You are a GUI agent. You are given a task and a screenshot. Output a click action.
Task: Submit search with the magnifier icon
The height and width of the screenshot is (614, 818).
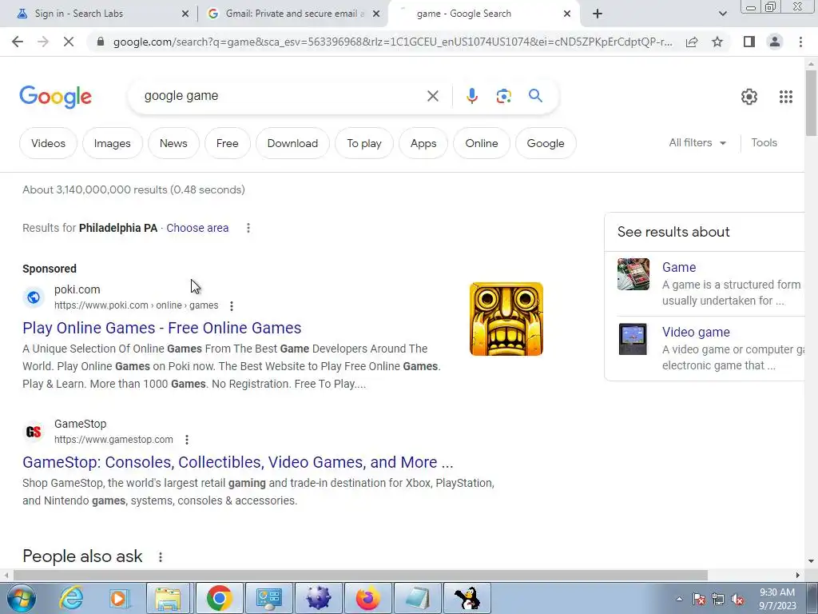pyautogui.click(x=535, y=96)
